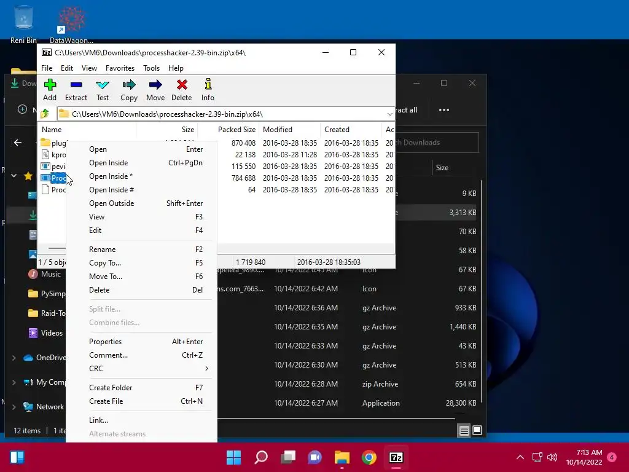Open taskbar Search
Screen dimensions: 629x472
(x=261, y=457)
